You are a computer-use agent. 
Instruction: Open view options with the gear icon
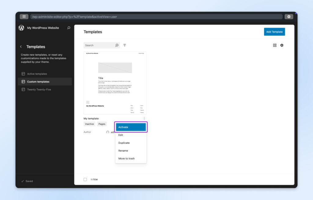pos(282,45)
